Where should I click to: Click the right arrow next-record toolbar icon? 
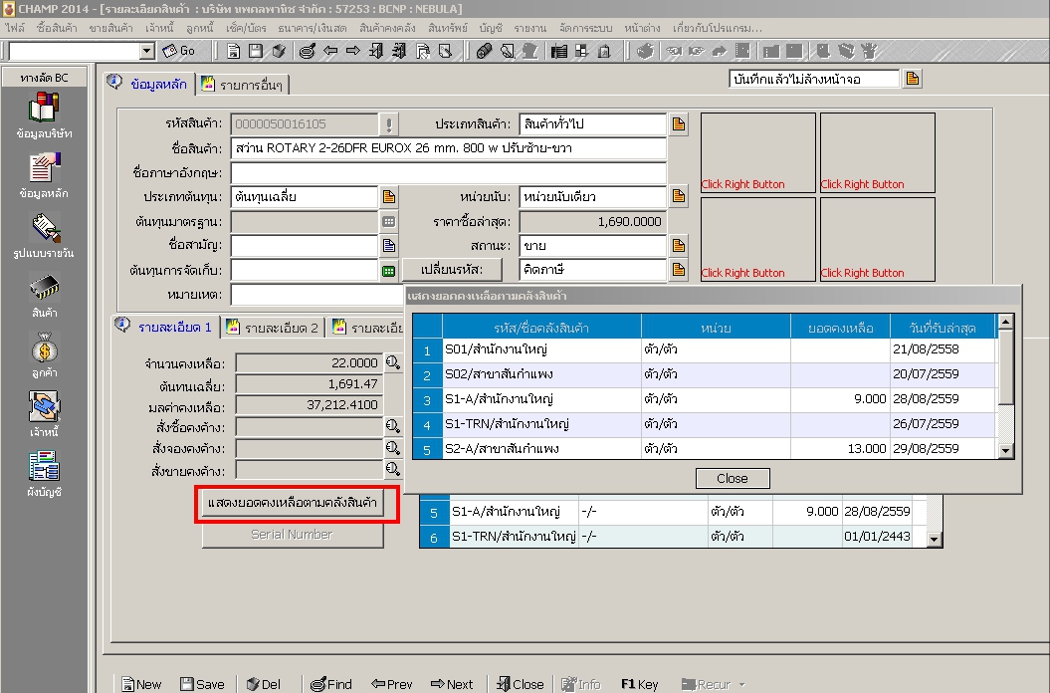pos(353,51)
